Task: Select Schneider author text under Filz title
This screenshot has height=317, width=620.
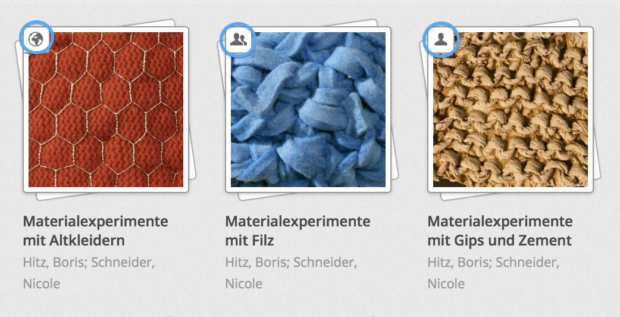Action: [325, 262]
